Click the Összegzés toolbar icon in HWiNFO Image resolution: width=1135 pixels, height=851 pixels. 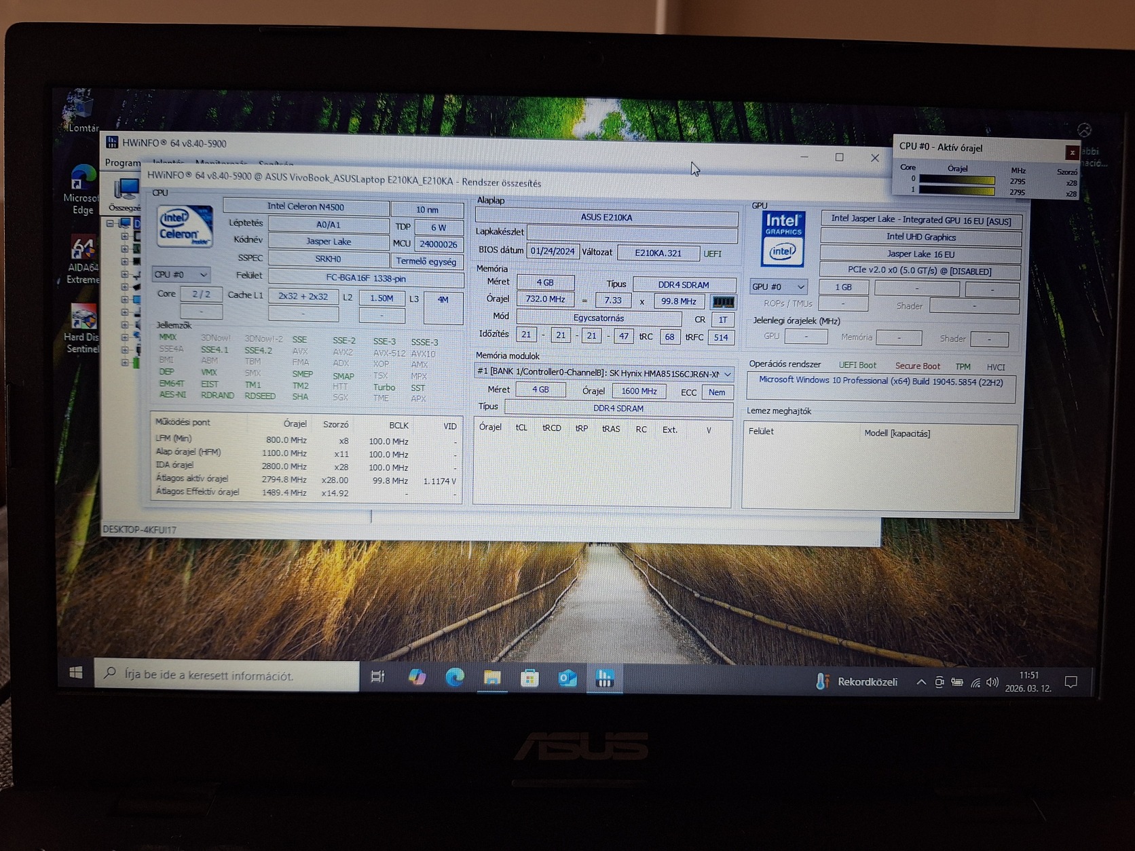(x=126, y=195)
